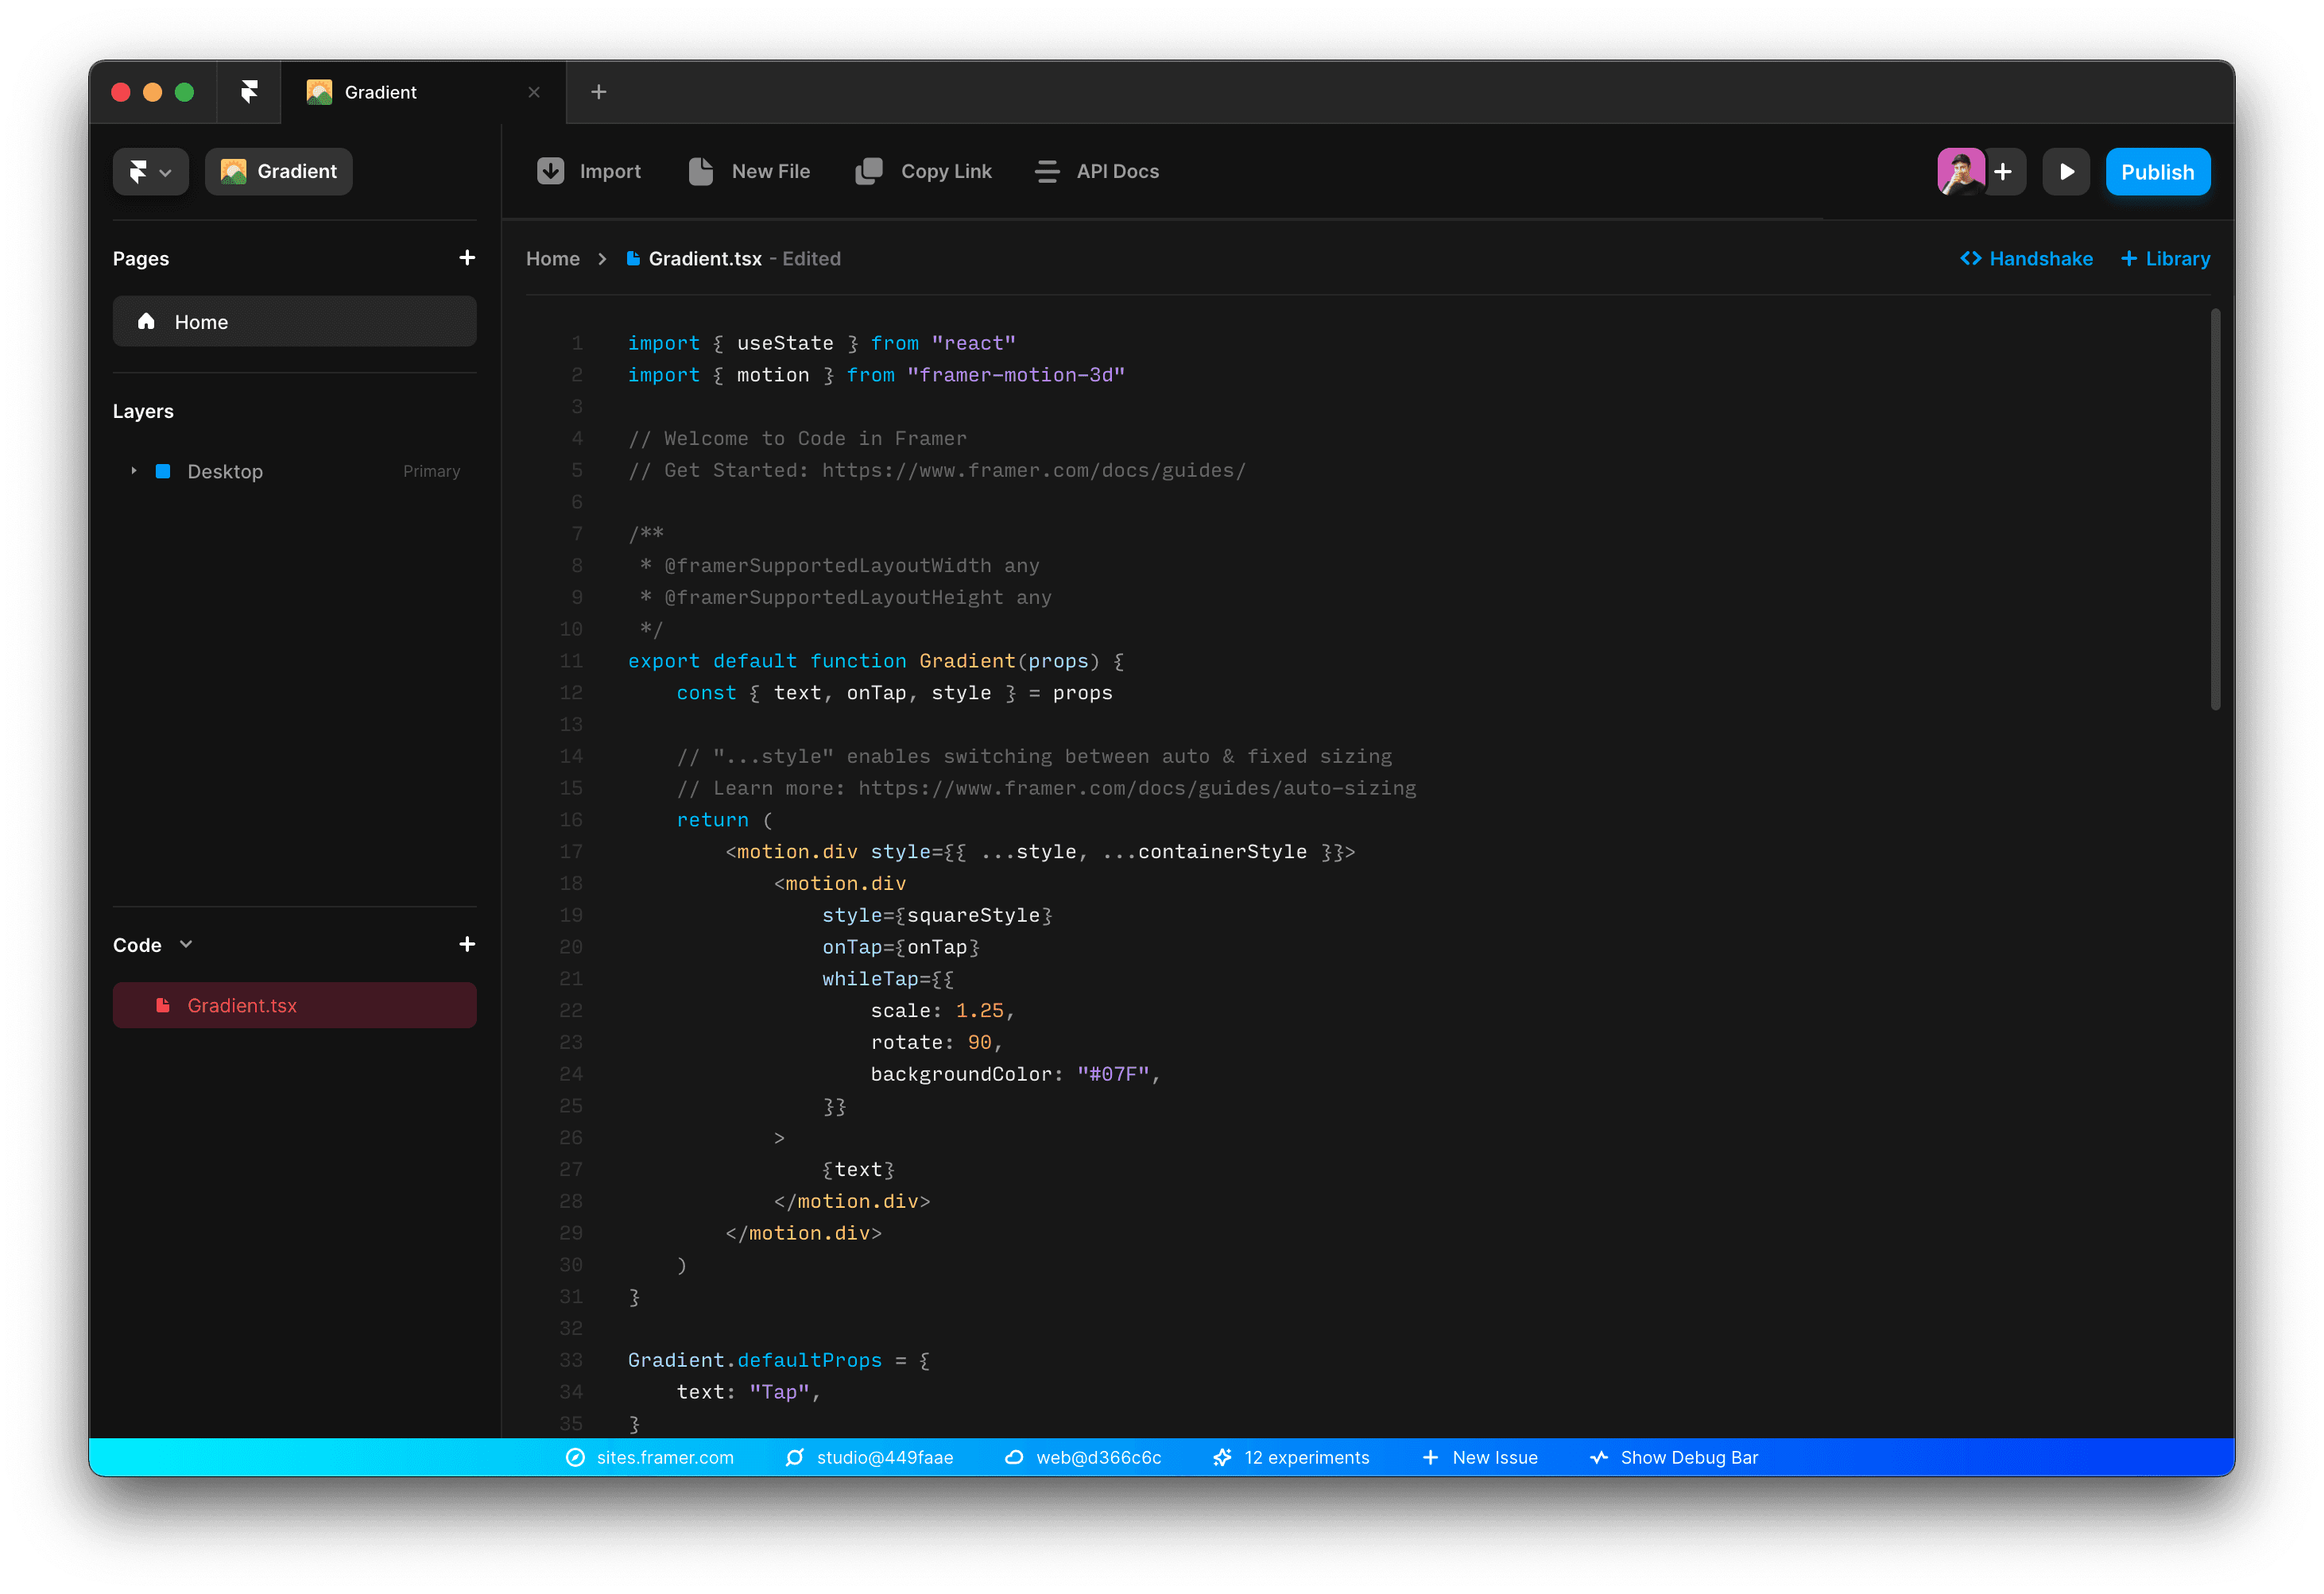2324x1594 pixels.
Task: Add a new page with plus icon
Action: (x=467, y=258)
